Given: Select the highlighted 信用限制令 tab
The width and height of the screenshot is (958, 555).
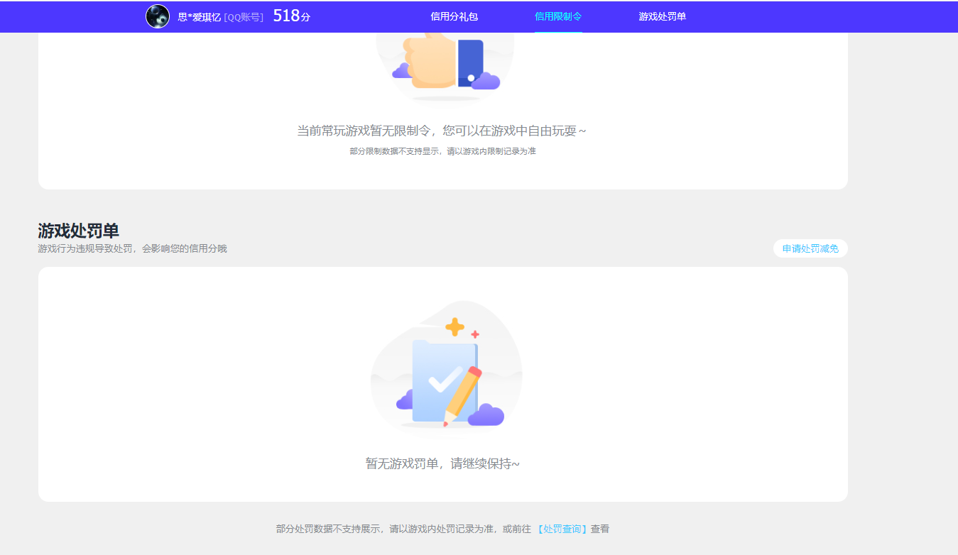Looking at the screenshot, I should (558, 16).
